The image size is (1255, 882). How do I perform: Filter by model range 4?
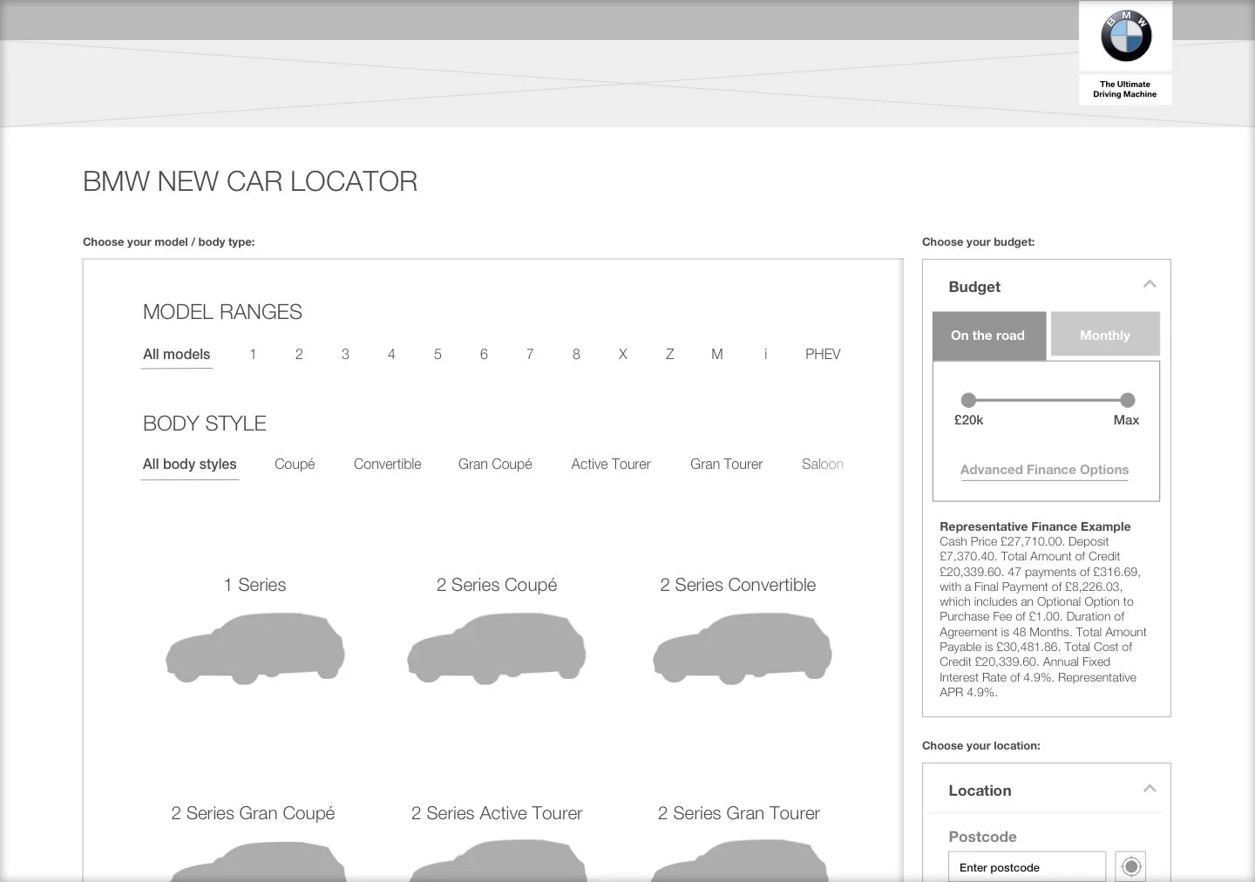(391, 354)
